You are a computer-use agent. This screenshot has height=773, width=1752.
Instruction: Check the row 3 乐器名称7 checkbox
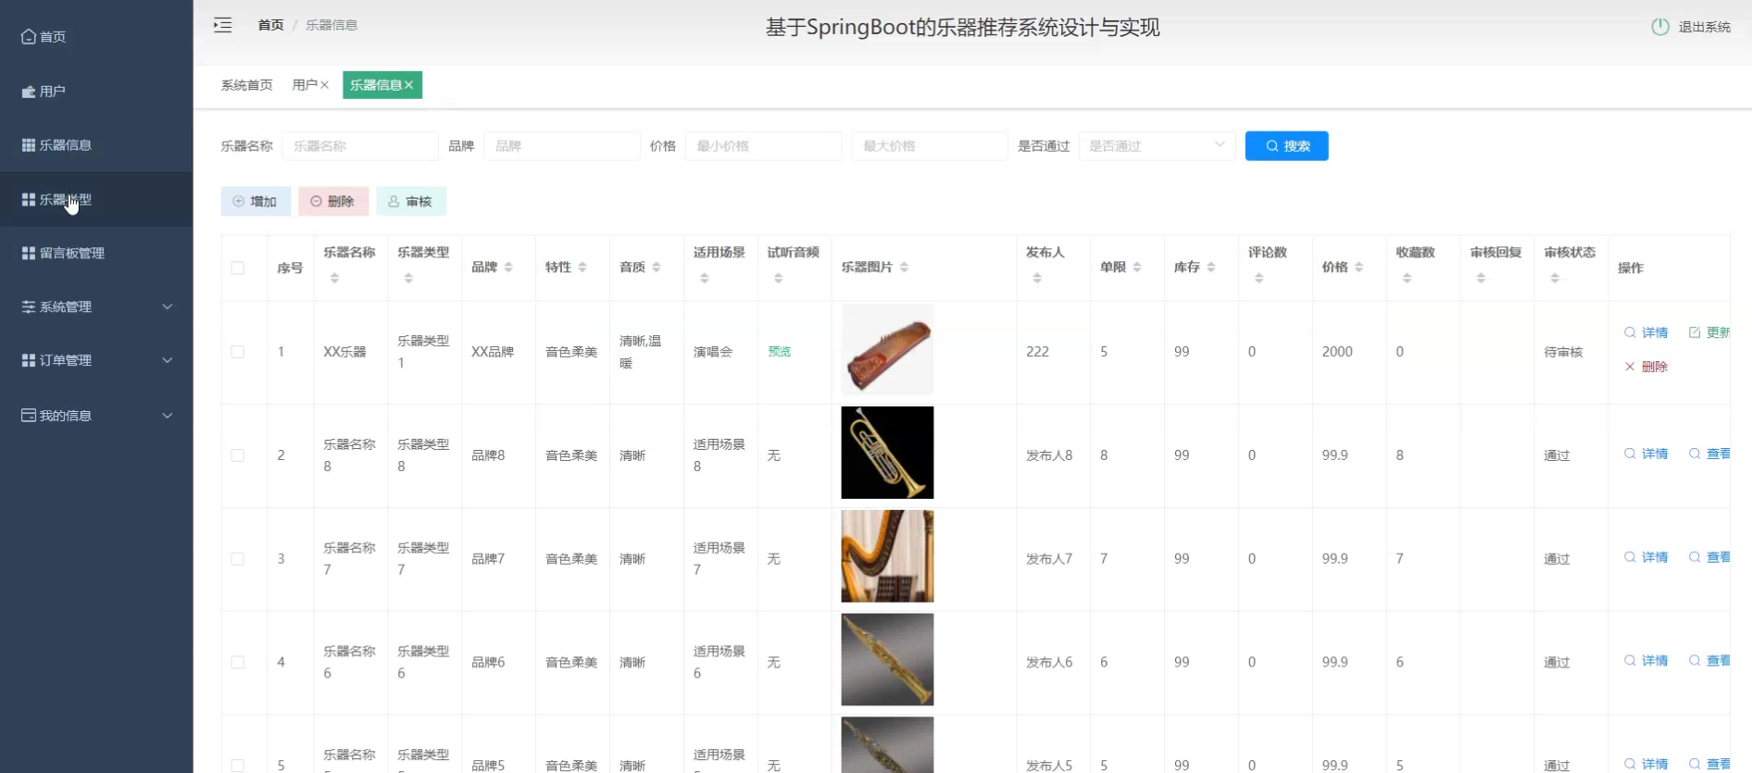[x=238, y=559]
